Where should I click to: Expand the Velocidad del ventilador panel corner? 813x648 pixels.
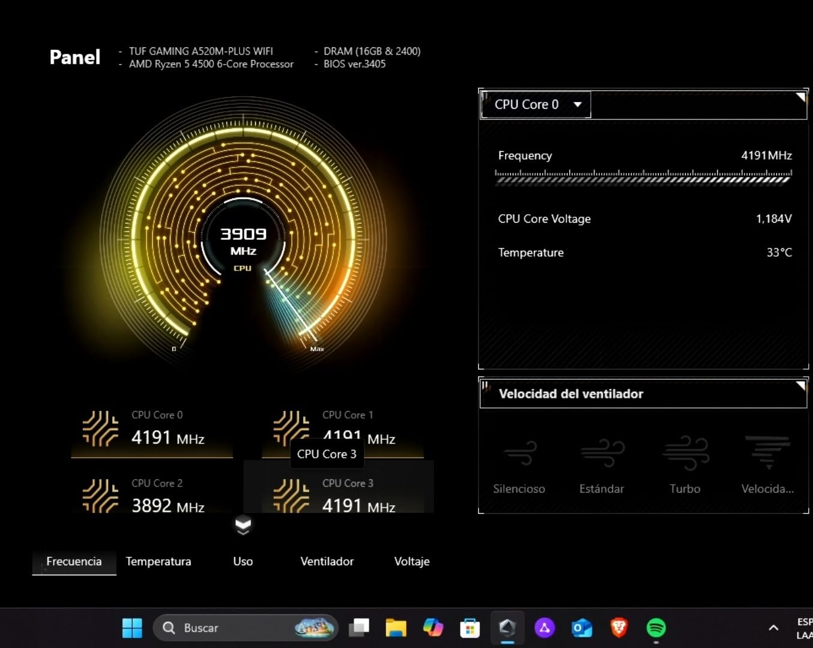[800, 386]
